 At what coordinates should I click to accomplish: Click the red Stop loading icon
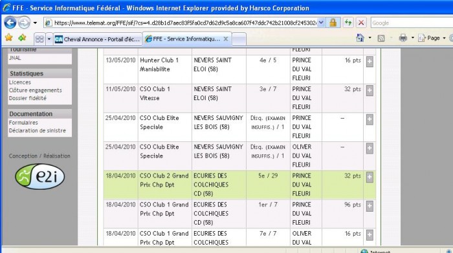pos(361,23)
